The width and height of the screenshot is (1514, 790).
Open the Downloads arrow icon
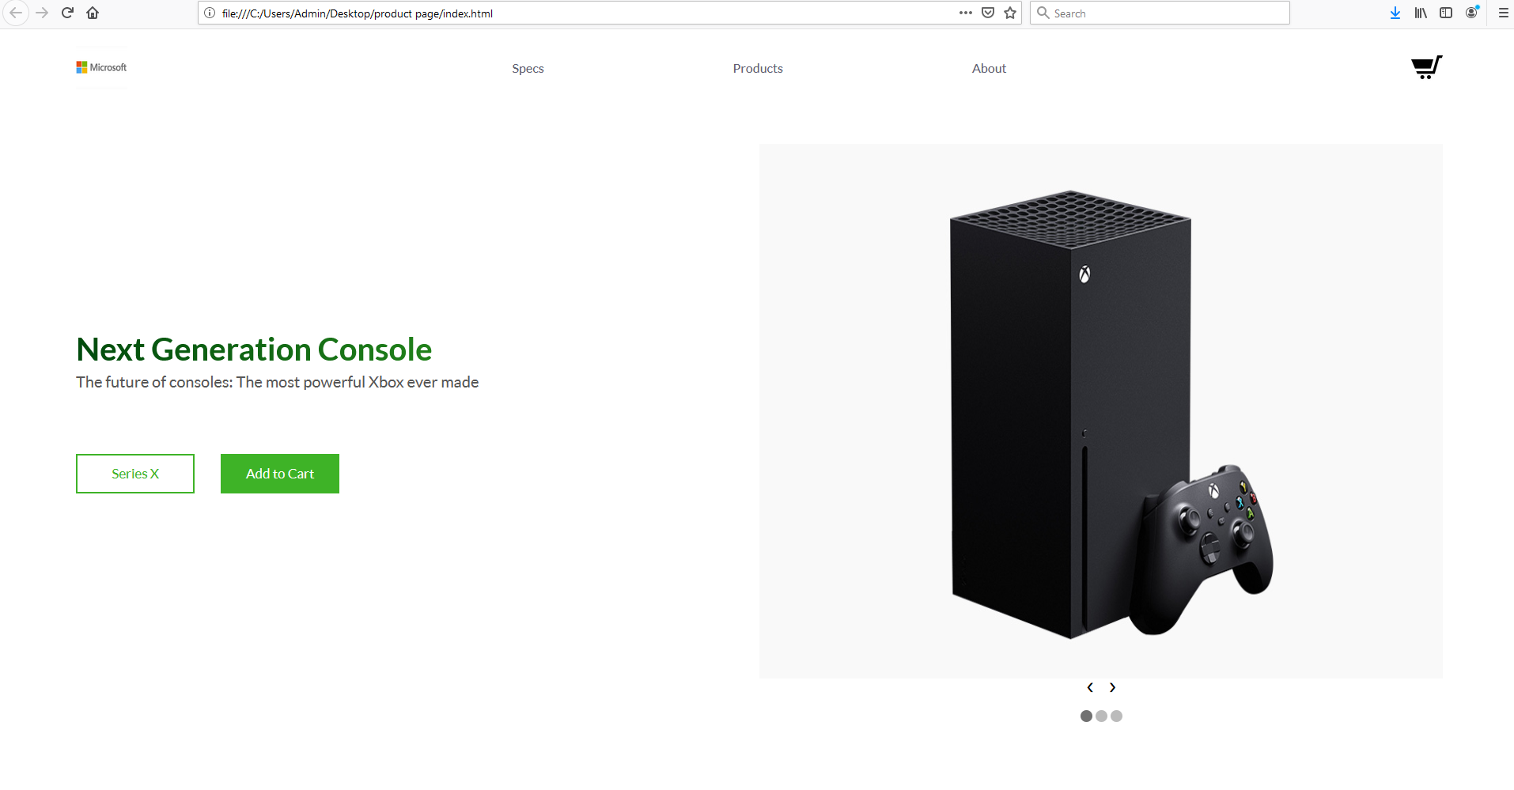coord(1395,13)
